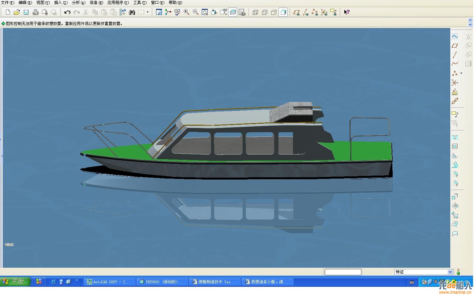
Task: Click the Repaint screen icon
Action: point(159,12)
